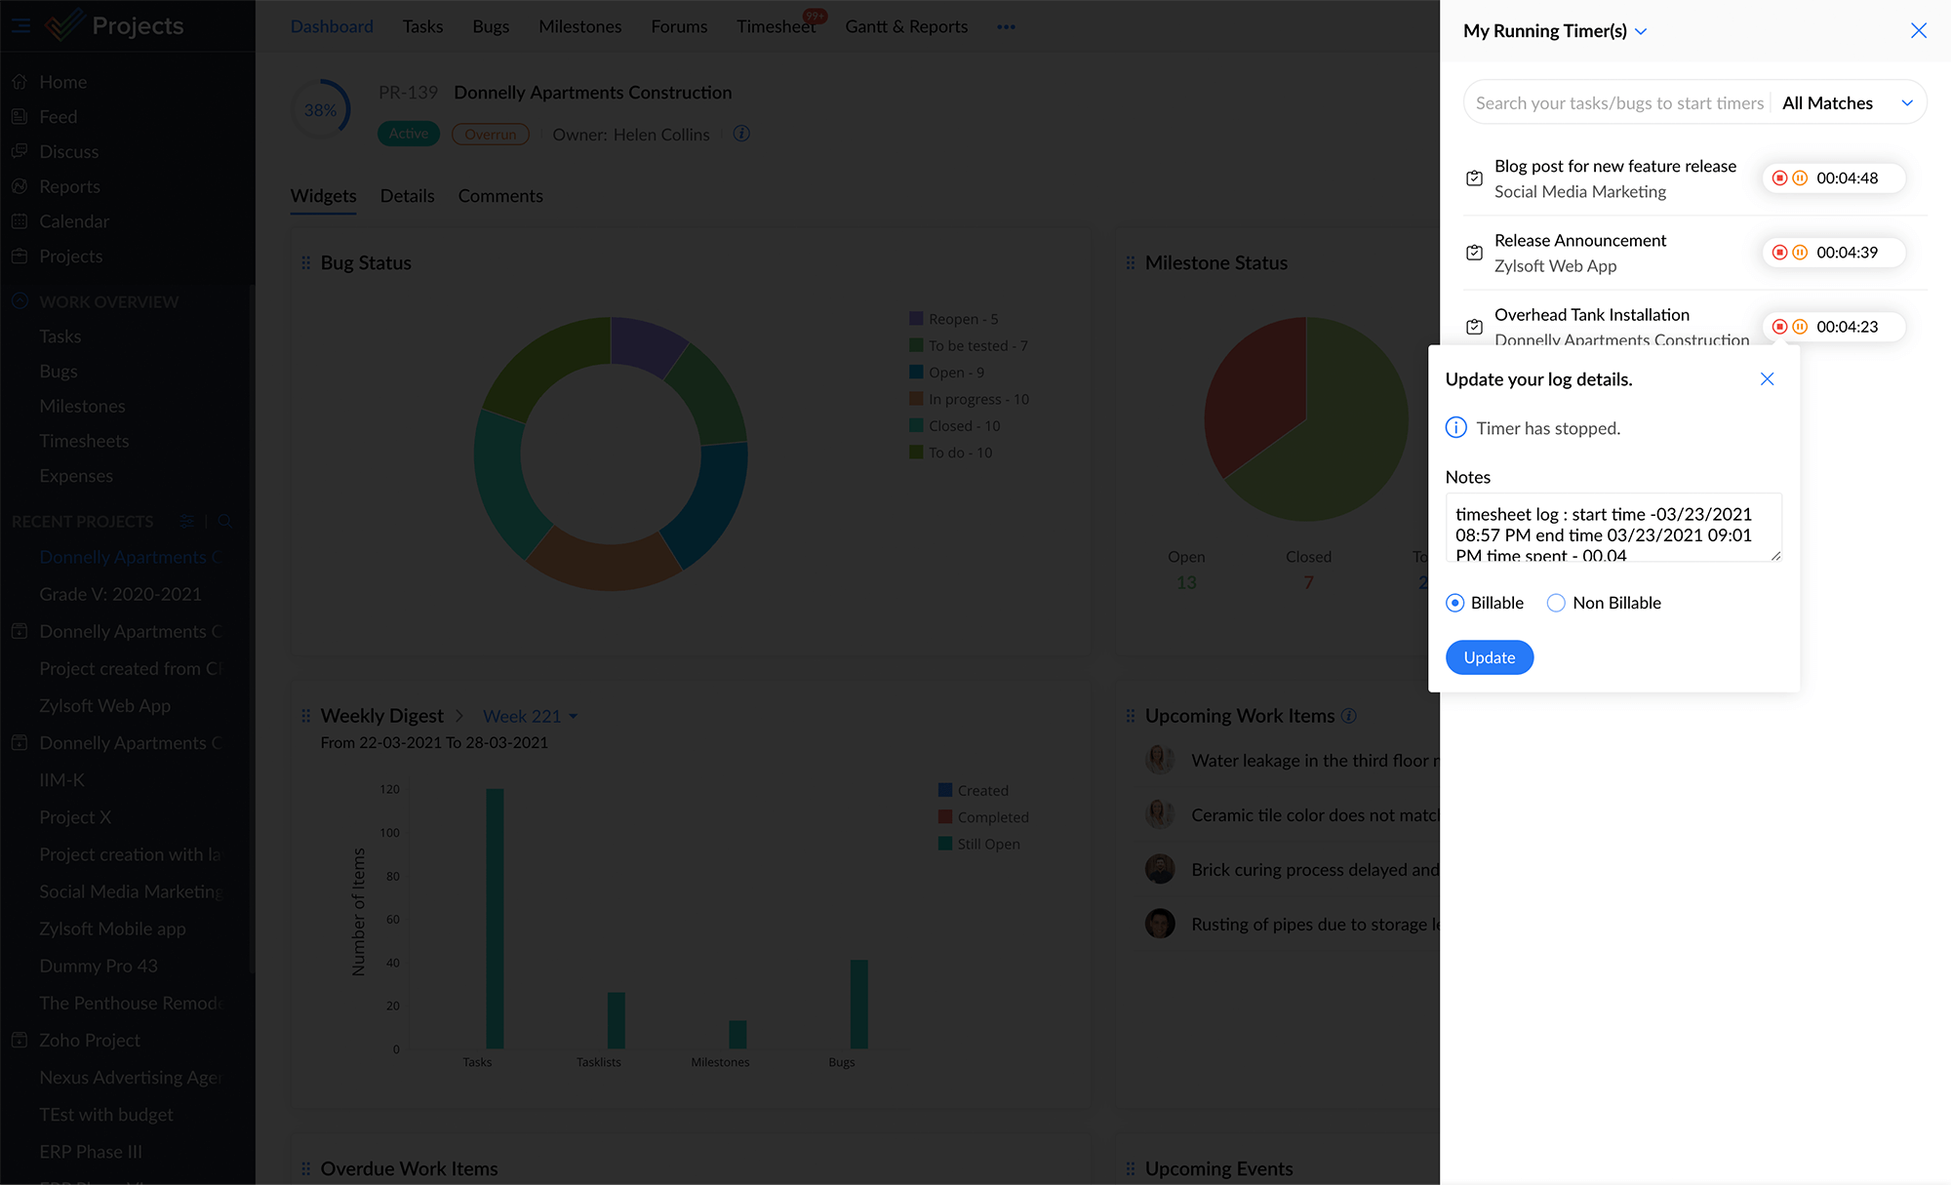Viewport: 1951px width, 1185px height.
Task: Open the Dashboard tab
Action: click(x=332, y=27)
